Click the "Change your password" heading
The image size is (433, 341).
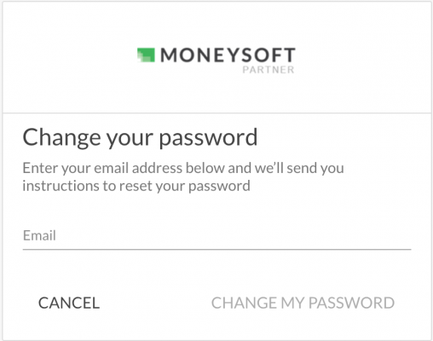pos(140,137)
